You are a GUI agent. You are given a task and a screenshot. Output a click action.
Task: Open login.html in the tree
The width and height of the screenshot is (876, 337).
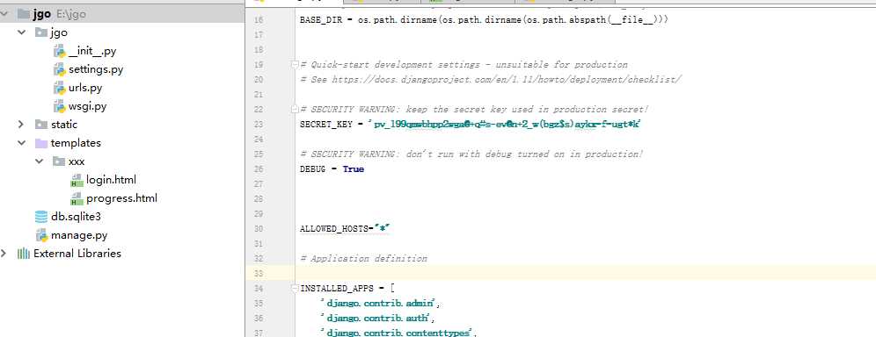click(x=111, y=180)
